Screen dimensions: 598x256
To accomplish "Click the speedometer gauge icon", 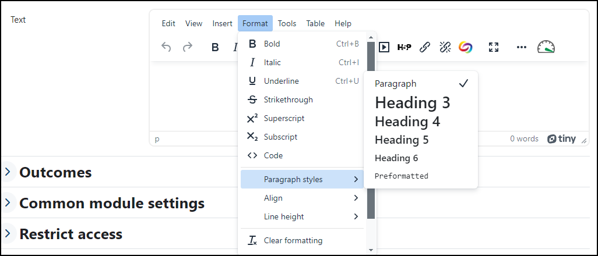I will (x=546, y=47).
